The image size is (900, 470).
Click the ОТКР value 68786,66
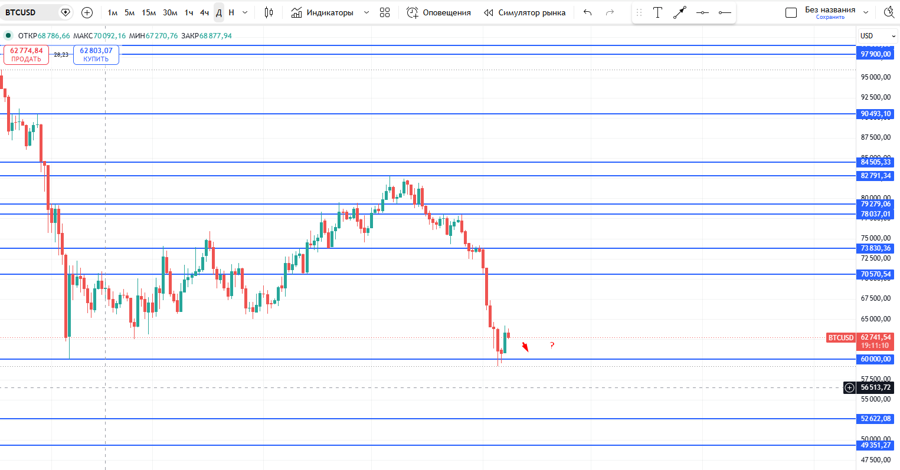54,36
